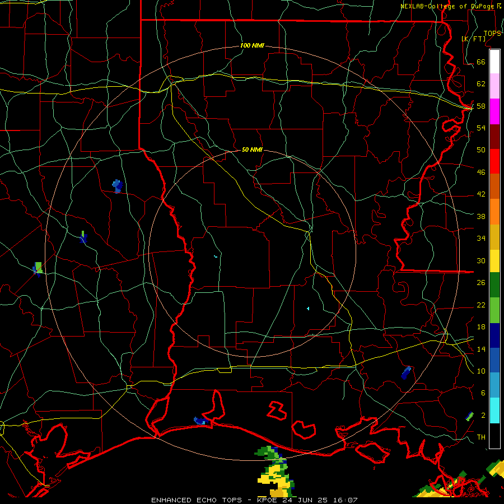Pick the magenta legend color block

coord(494,111)
